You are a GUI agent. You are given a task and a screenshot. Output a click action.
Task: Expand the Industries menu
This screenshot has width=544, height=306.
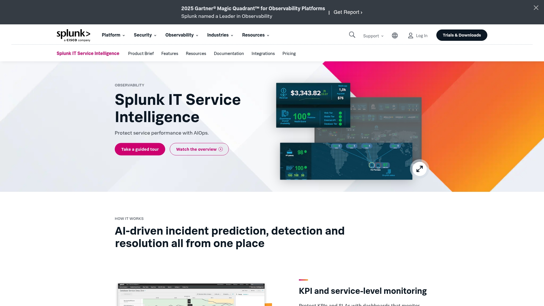pos(220,35)
